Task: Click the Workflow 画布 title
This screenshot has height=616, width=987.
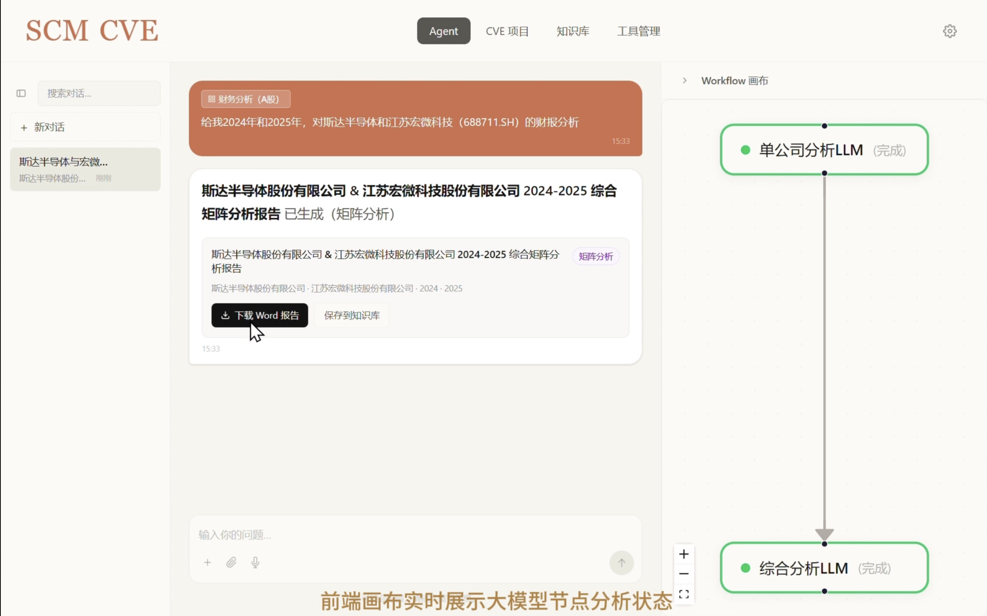Action: 734,81
